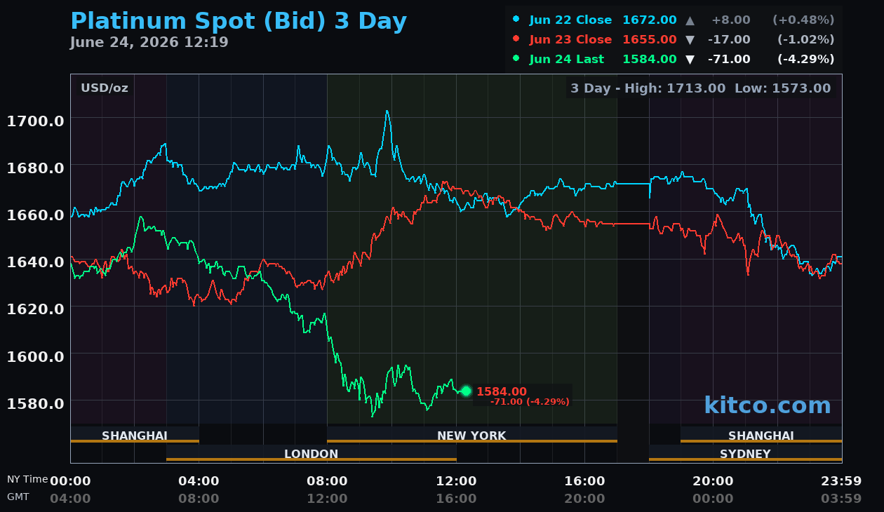Click the 1672.00 close value
This screenshot has height=512, width=884.
(650, 20)
